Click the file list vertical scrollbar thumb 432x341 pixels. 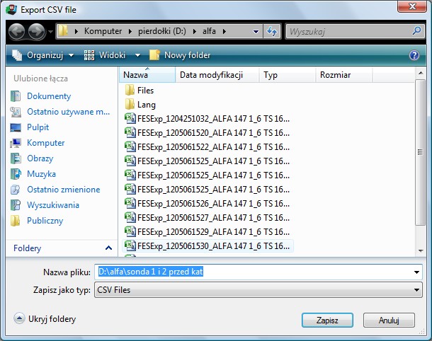click(x=421, y=153)
